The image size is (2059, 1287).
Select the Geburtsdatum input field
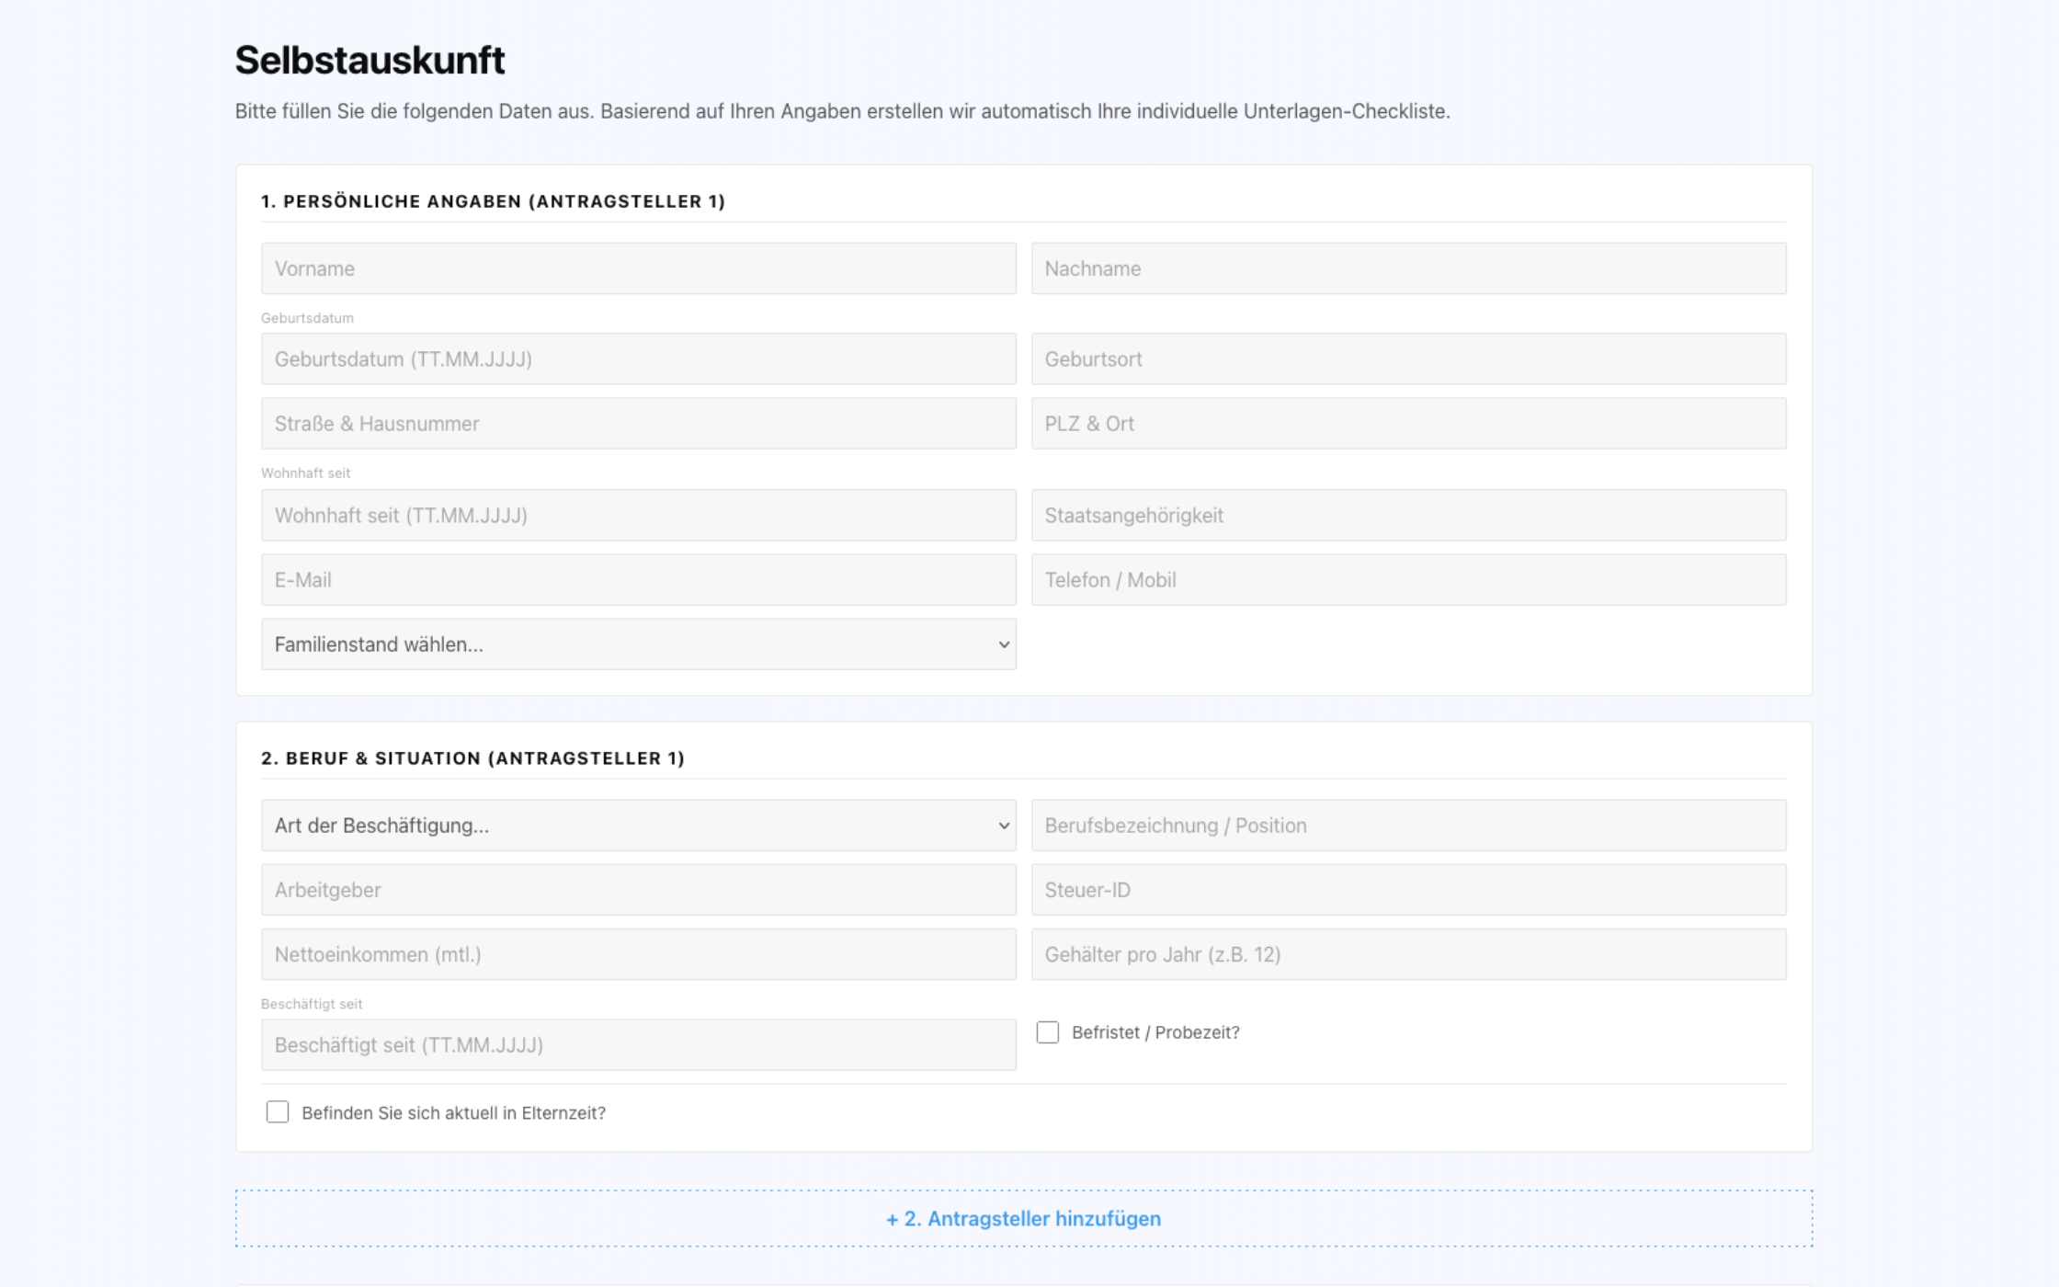pos(638,359)
